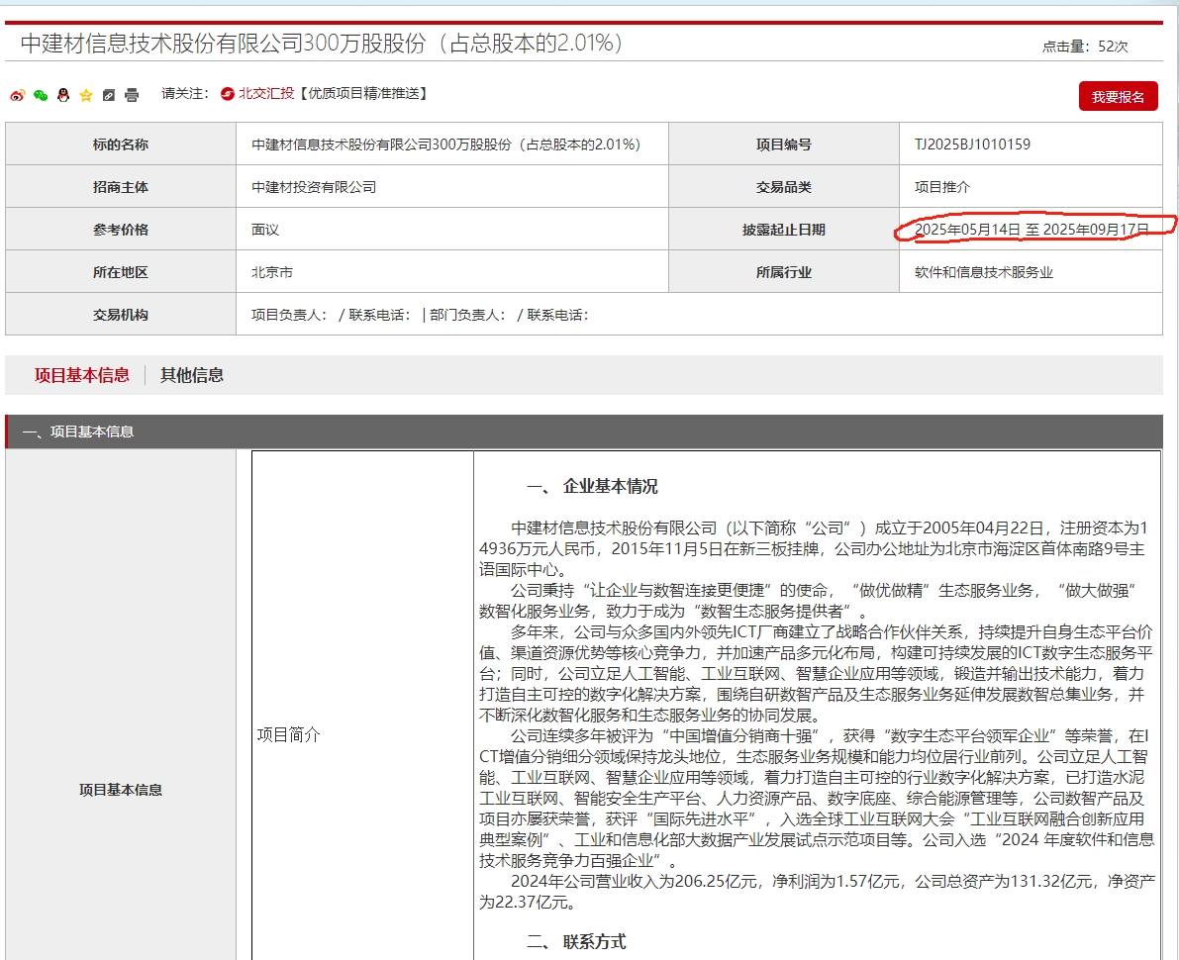Image resolution: width=1179 pixels, height=960 pixels.
Task: Click the 标的名称 value in the table
Action: (445, 144)
